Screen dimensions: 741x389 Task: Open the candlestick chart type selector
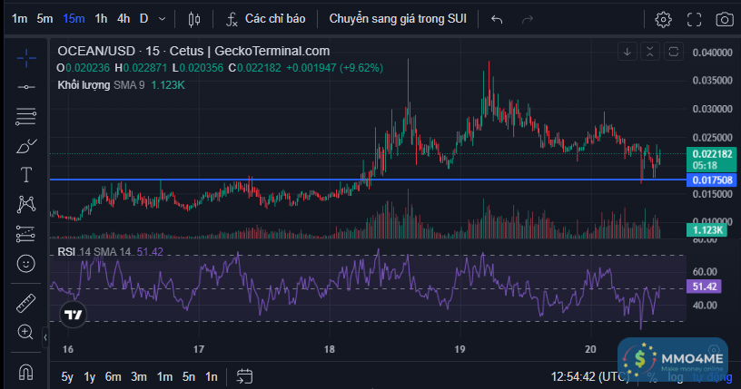click(194, 19)
